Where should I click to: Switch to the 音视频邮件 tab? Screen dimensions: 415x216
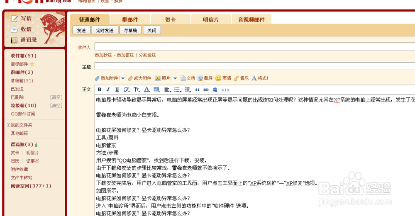[x=251, y=19]
